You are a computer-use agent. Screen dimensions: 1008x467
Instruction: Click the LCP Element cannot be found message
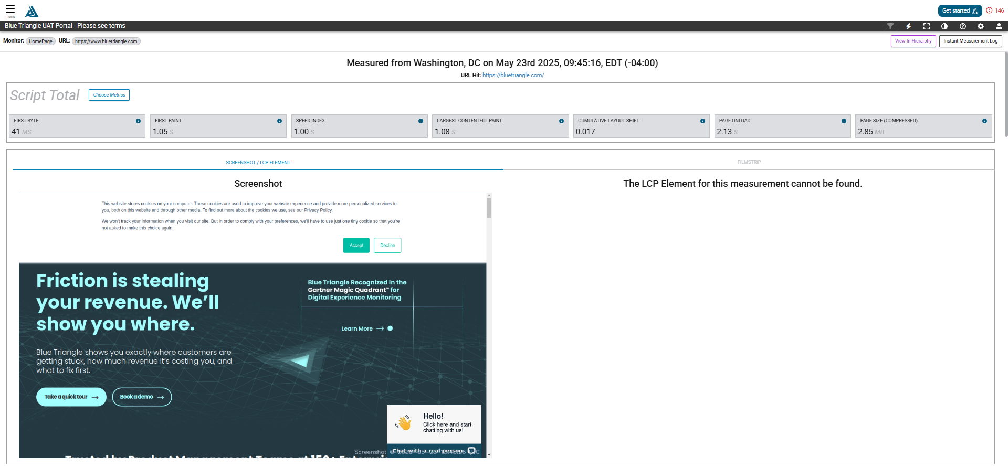point(742,184)
